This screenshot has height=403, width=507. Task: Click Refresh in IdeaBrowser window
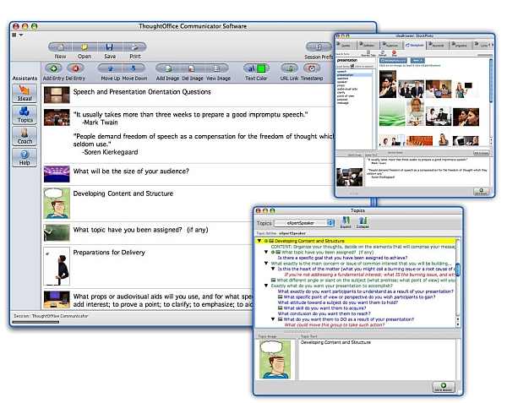pyautogui.click(x=383, y=52)
